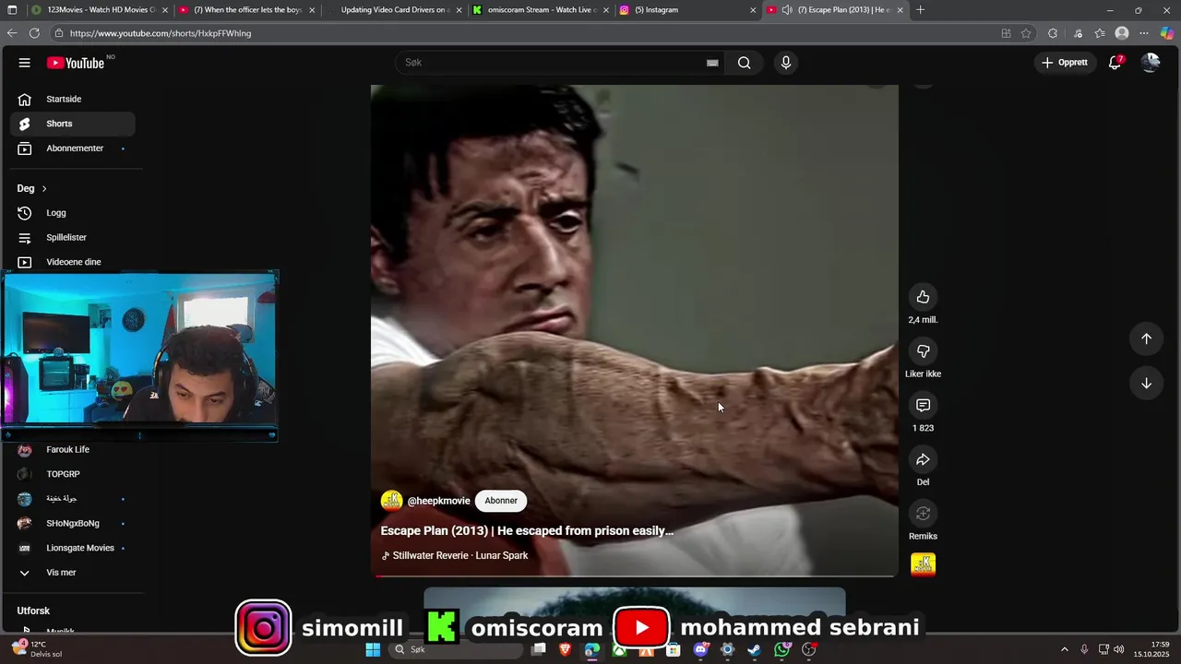Open the YouTube account avatar menu
Image resolution: width=1181 pixels, height=664 pixels.
pos(1150,63)
